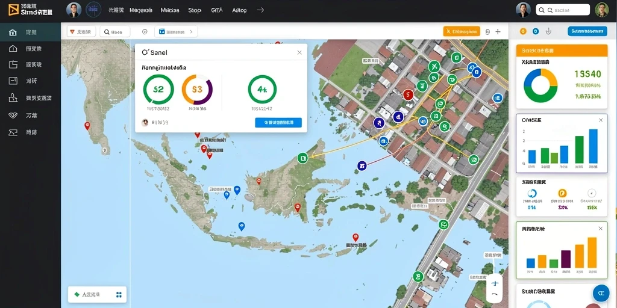Viewport: 617px width, 308px height.
Task: Click the download arrow icon in the right panel header
Action: click(548, 31)
